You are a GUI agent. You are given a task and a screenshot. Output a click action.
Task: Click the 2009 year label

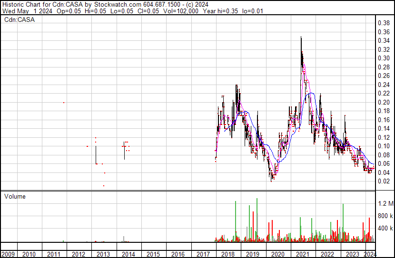(8, 254)
